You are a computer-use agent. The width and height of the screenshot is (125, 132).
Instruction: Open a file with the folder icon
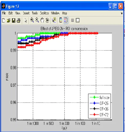pyautogui.click(x=9, y=20)
